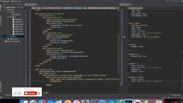Click the style.css file icon in project tree
The width and height of the screenshot is (183, 103).
[13, 15]
